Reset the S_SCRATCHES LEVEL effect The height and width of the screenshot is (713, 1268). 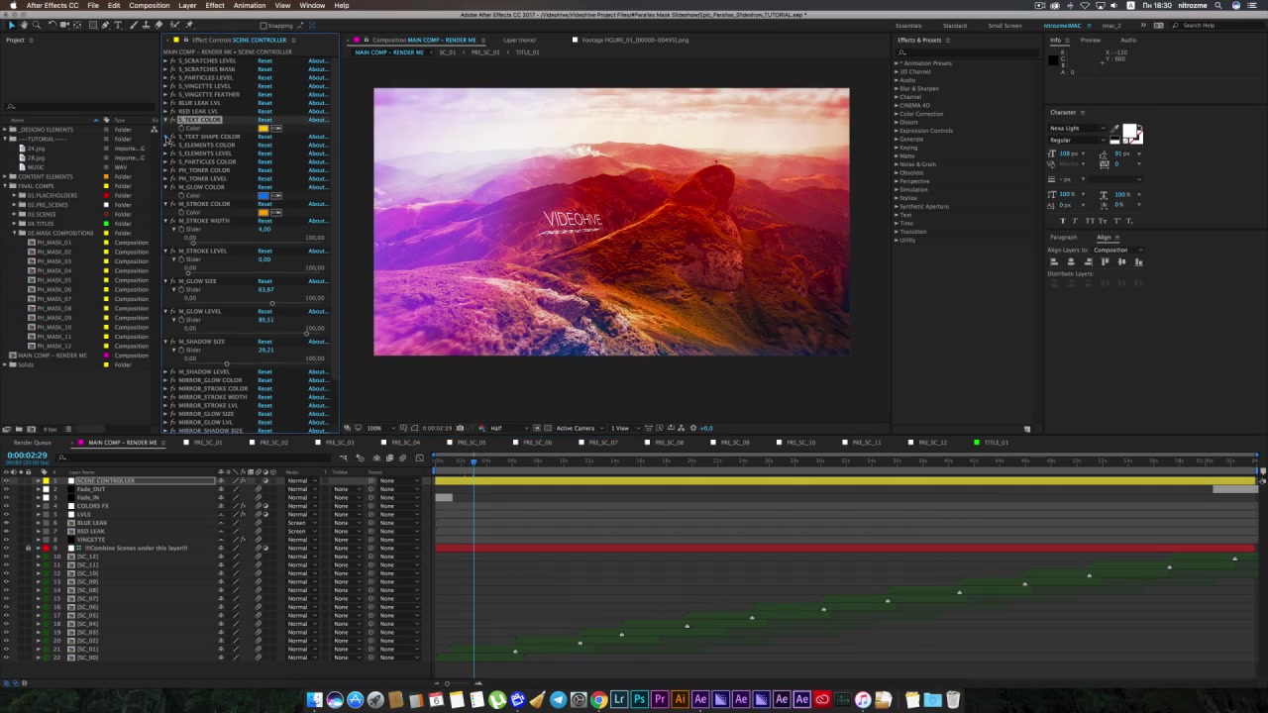pyautogui.click(x=264, y=61)
